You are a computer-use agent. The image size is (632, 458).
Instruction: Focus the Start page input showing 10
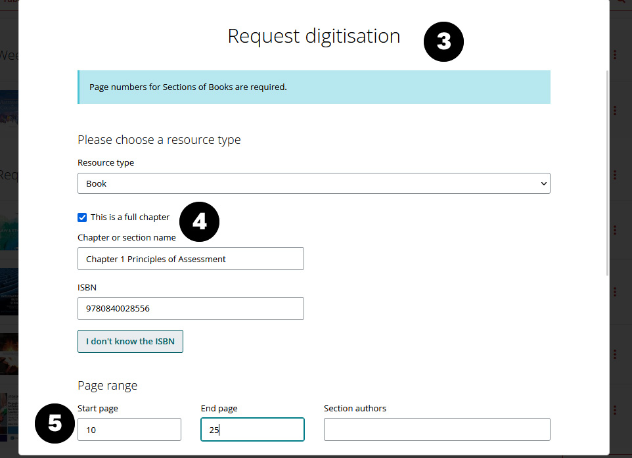click(129, 429)
